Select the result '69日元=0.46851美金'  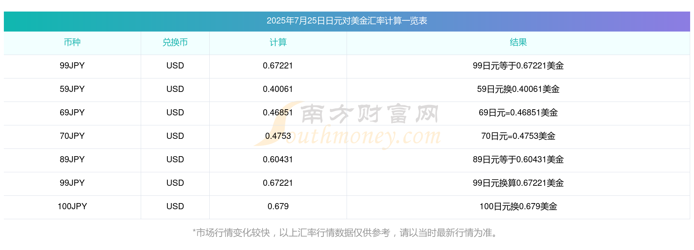tap(518, 113)
